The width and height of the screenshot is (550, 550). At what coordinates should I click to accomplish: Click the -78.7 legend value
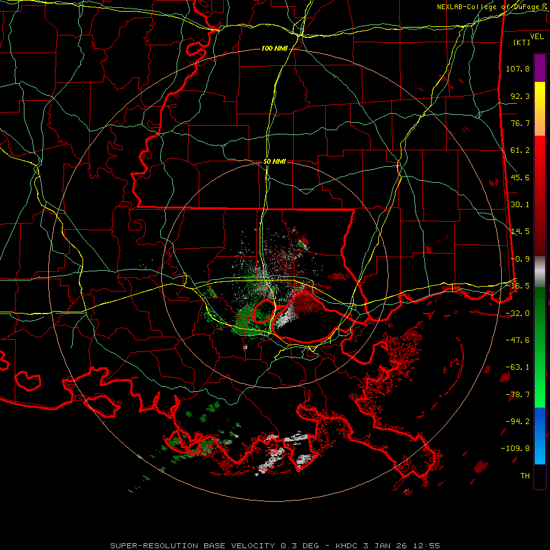[518, 395]
